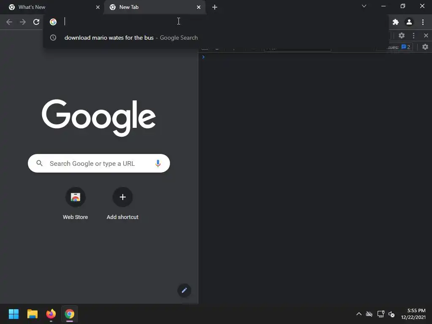
Task: Close the DevTools panel
Action: [426, 35]
